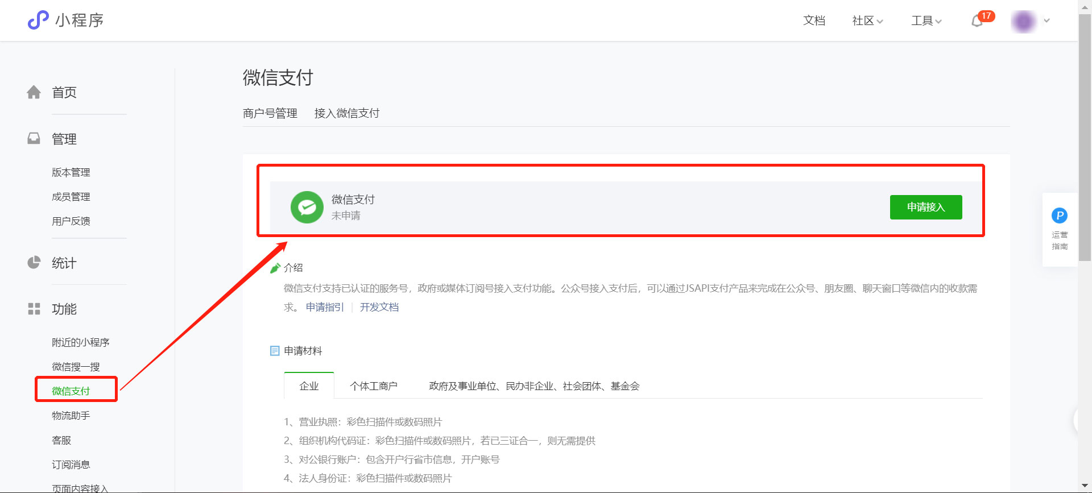Select 政府及事业单位 materials tab
Viewport: 1092px width, 493px height.
tap(534, 386)
